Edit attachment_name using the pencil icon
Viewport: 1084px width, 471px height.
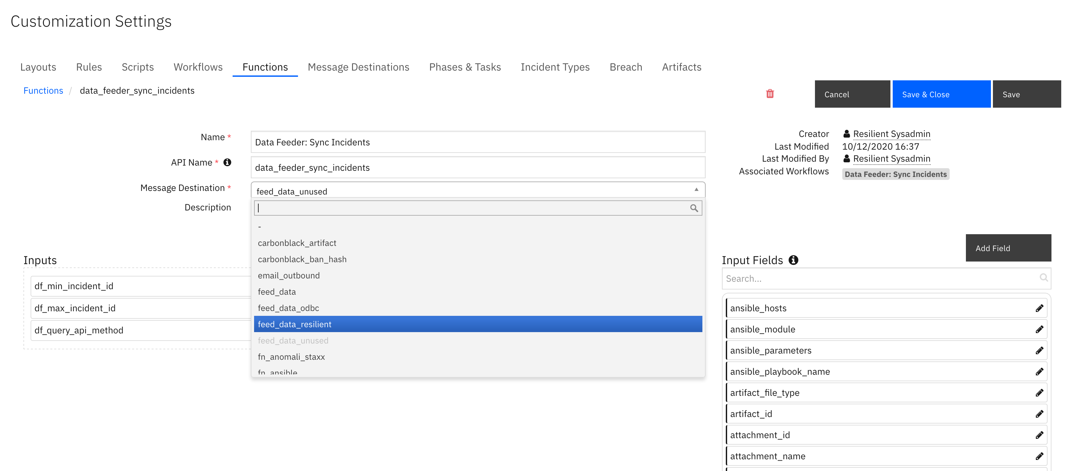point(1039,456)
